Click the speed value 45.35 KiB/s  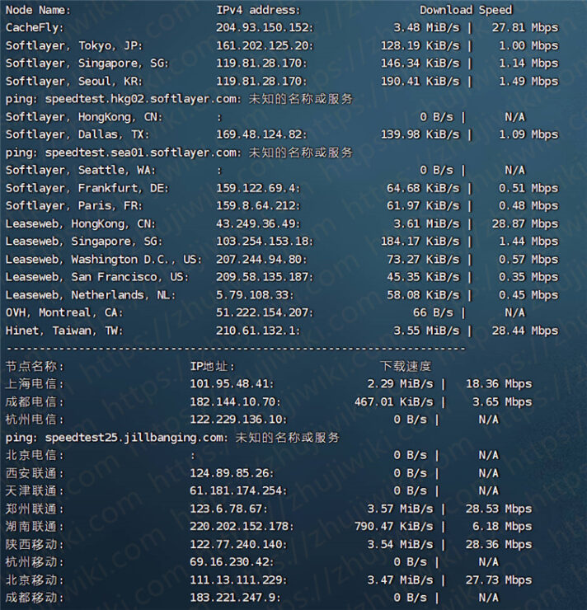pos(423,277)
